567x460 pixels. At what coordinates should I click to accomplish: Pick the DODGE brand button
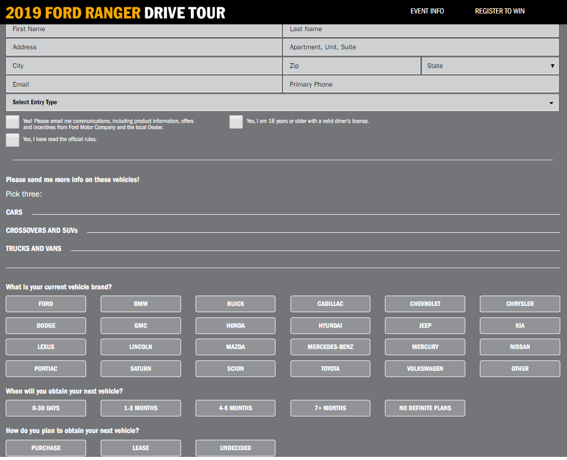tap(46, 326)
